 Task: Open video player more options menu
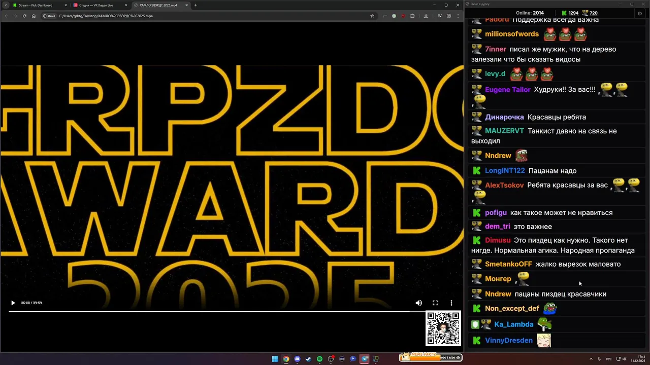tap(451, 303)
